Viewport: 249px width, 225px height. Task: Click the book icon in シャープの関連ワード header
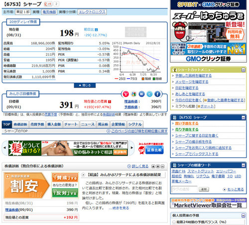(174, 165)
